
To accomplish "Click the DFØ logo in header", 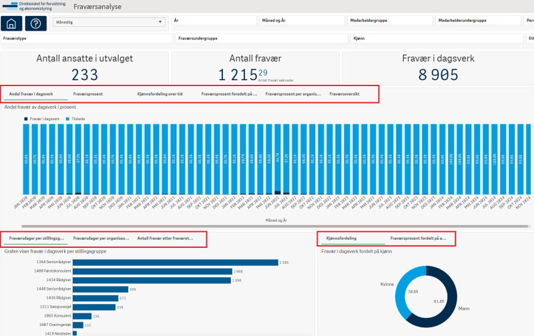I will click(34, 6).
